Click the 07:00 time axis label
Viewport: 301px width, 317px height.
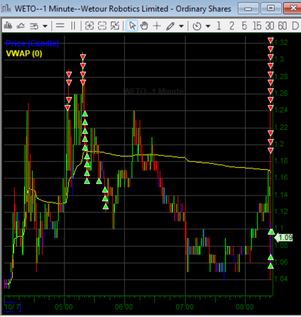185,307
